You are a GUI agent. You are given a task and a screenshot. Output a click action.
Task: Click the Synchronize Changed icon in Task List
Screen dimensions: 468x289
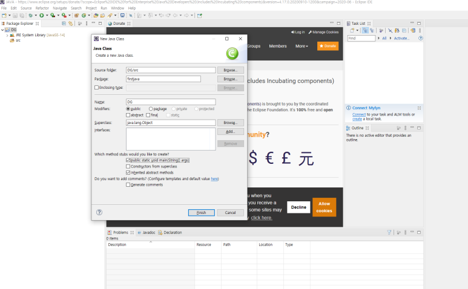coord(413,30)
